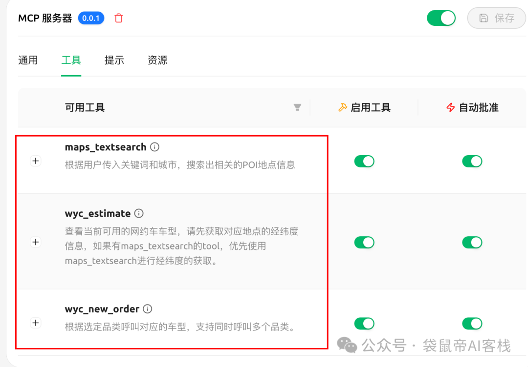This screenshot has width=528, height=367.
Task: Select the maps_textsearch tool name
Action: [x=106, y=147]
